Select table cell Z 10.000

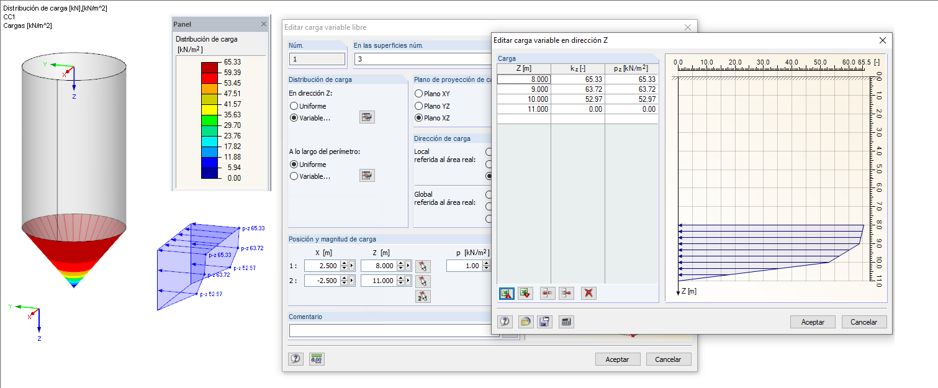(524, 99)
